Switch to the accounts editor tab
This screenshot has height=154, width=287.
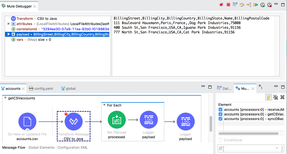(x=13, y=89)
